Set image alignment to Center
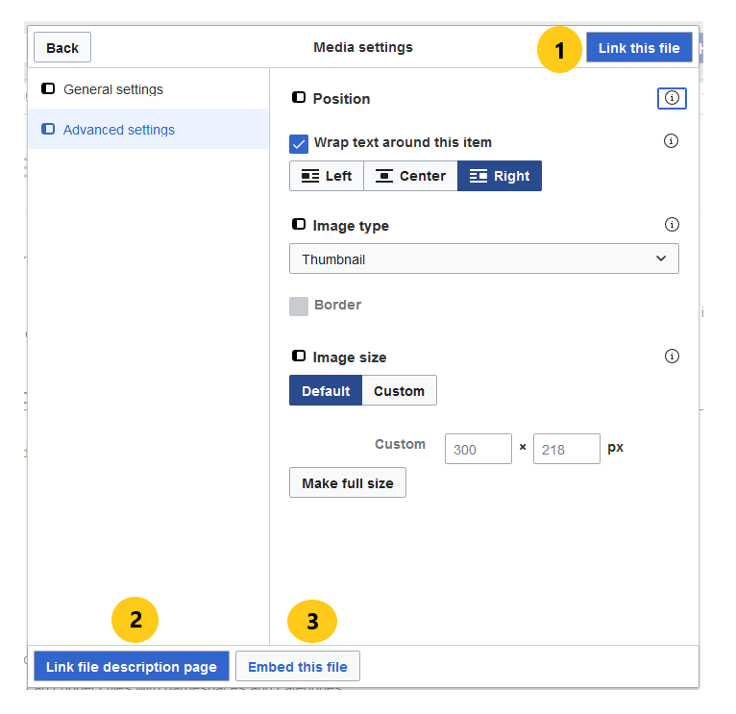The height and width of the screenshot is (714, 736). click(x=410, y=176)
